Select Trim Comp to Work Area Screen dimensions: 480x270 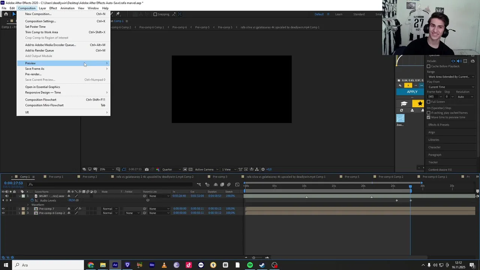[63, 32]
